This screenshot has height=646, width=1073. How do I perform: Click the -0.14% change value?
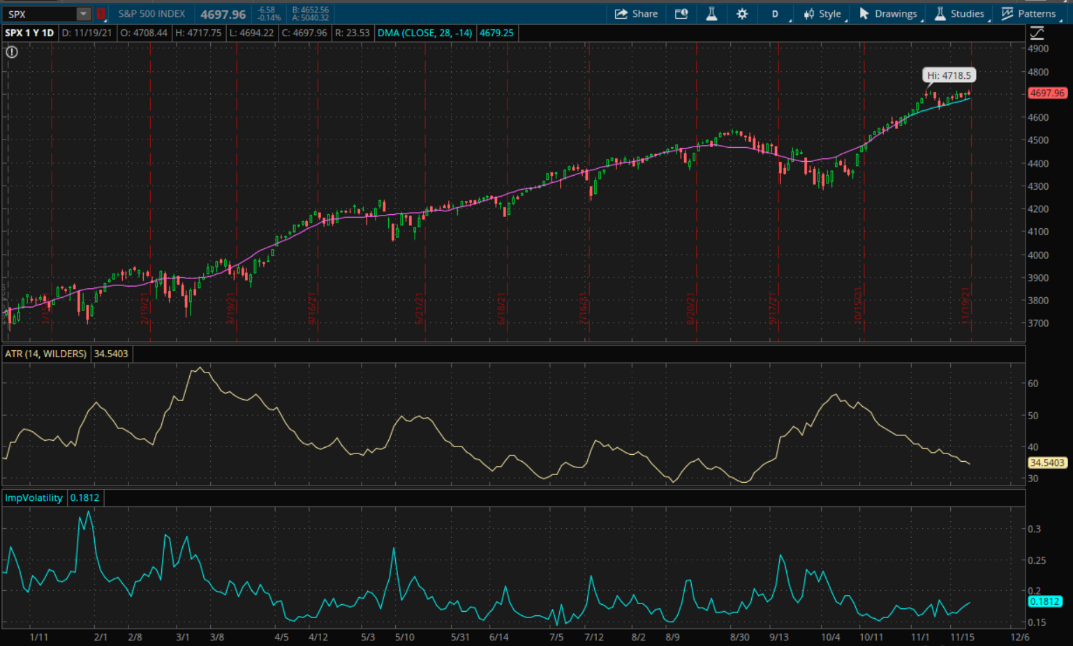(x=269, y=17)
